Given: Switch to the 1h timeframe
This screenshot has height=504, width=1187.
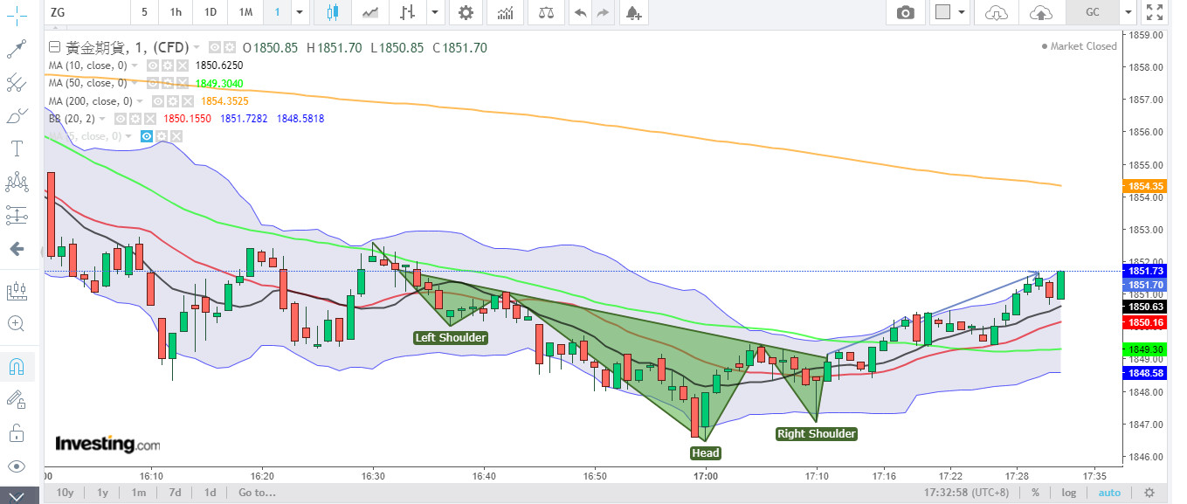Looking at the screenshot, I should (176, 12).
